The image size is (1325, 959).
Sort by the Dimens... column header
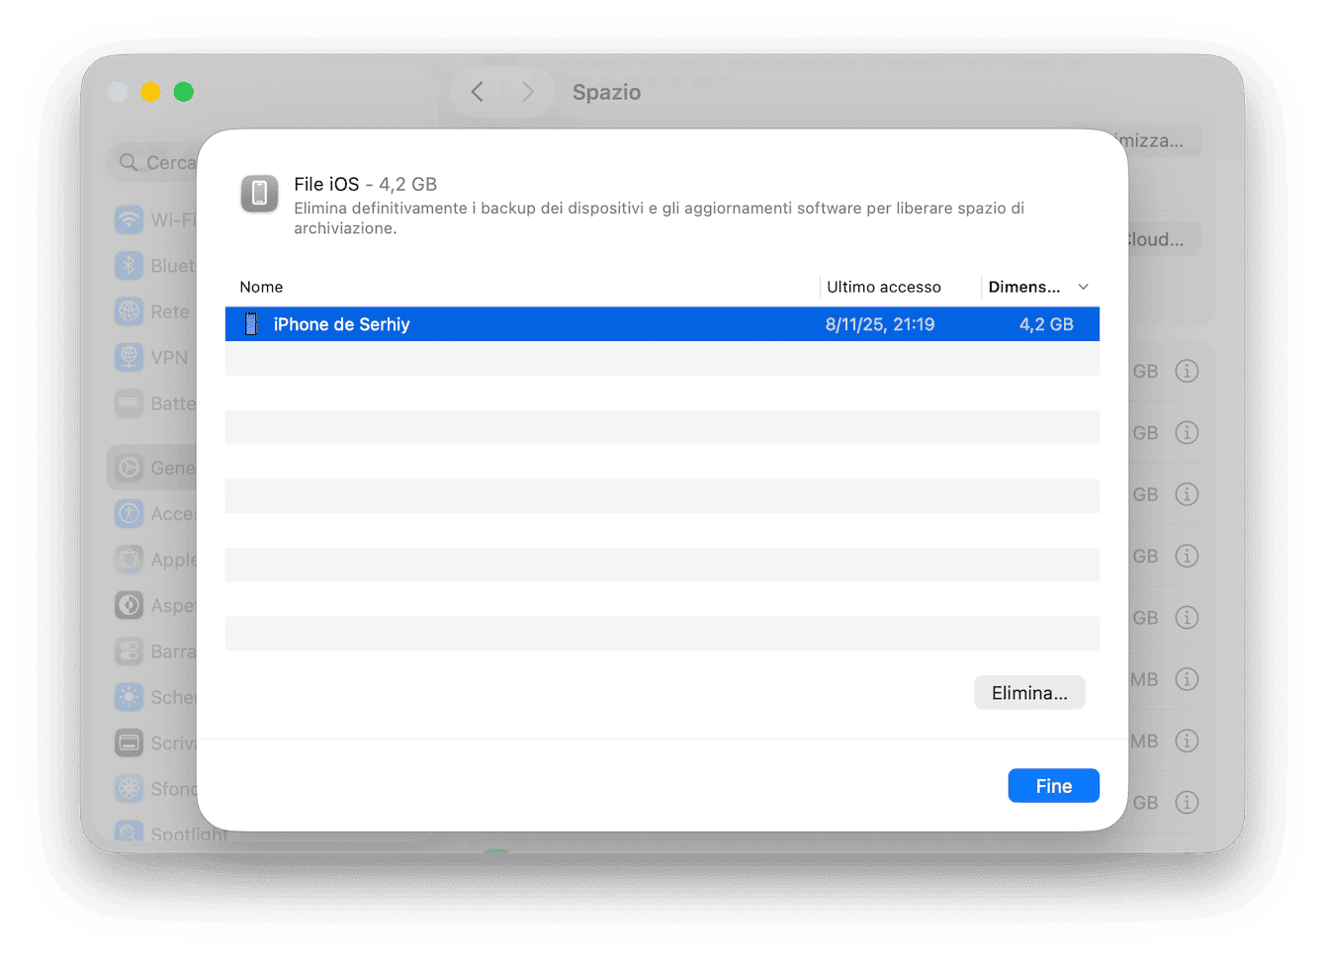pyautogui.click(x=1023, y=287)
